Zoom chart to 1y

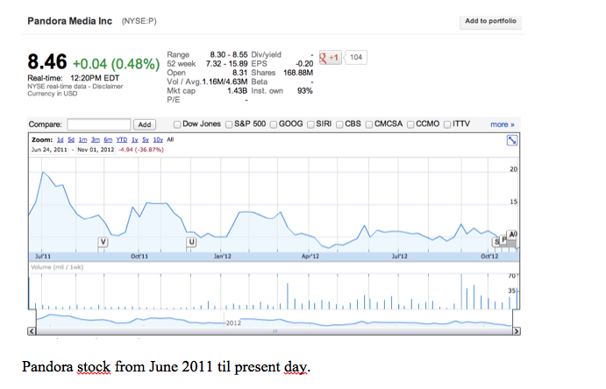pos(135,139)
